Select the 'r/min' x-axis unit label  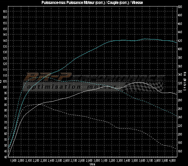click(x=92, y=164)
